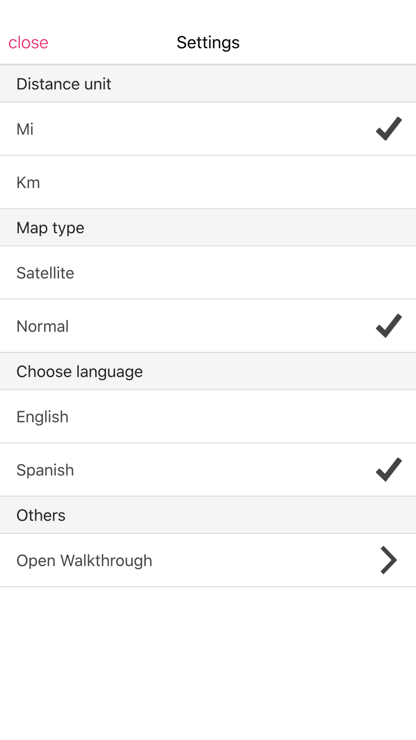The image size is (416, 740).
Task: Click the Distance unit section header
Action: [x=64, y=84]
